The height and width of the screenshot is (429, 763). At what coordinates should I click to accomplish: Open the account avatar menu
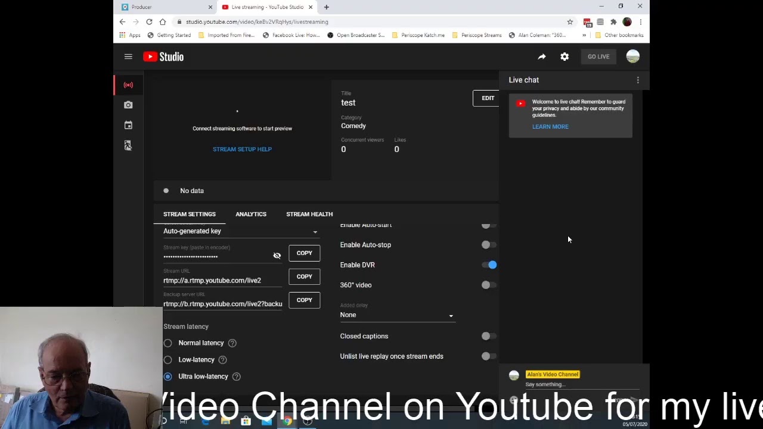tap(633, 57)
